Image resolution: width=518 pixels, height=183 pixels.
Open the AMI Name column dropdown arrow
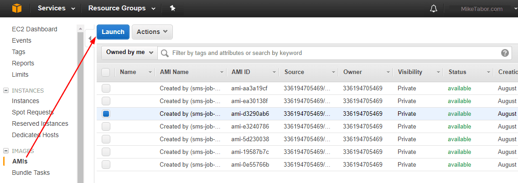coord(222,72)
